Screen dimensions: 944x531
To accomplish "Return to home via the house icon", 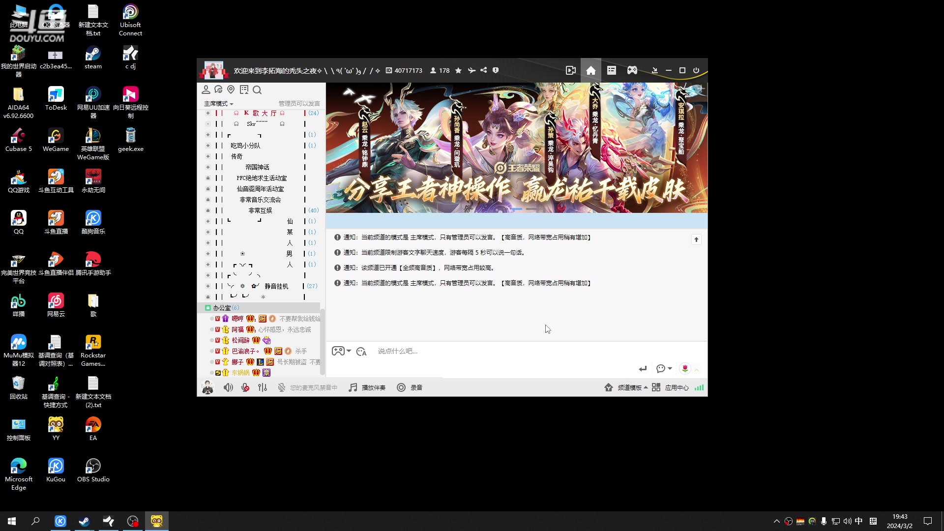I will coord(591,70).
